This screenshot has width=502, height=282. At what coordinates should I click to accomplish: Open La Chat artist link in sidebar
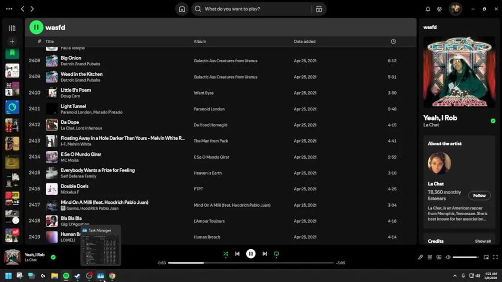431,125
